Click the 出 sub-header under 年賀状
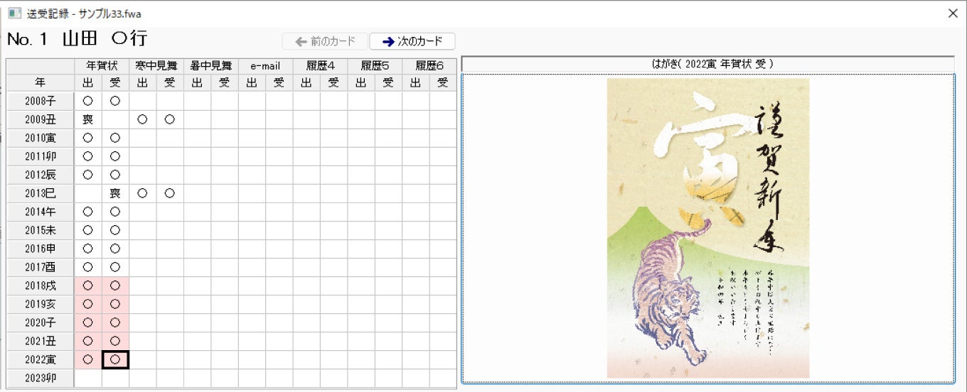The image size is (967, 392). [x=88, y=82]
